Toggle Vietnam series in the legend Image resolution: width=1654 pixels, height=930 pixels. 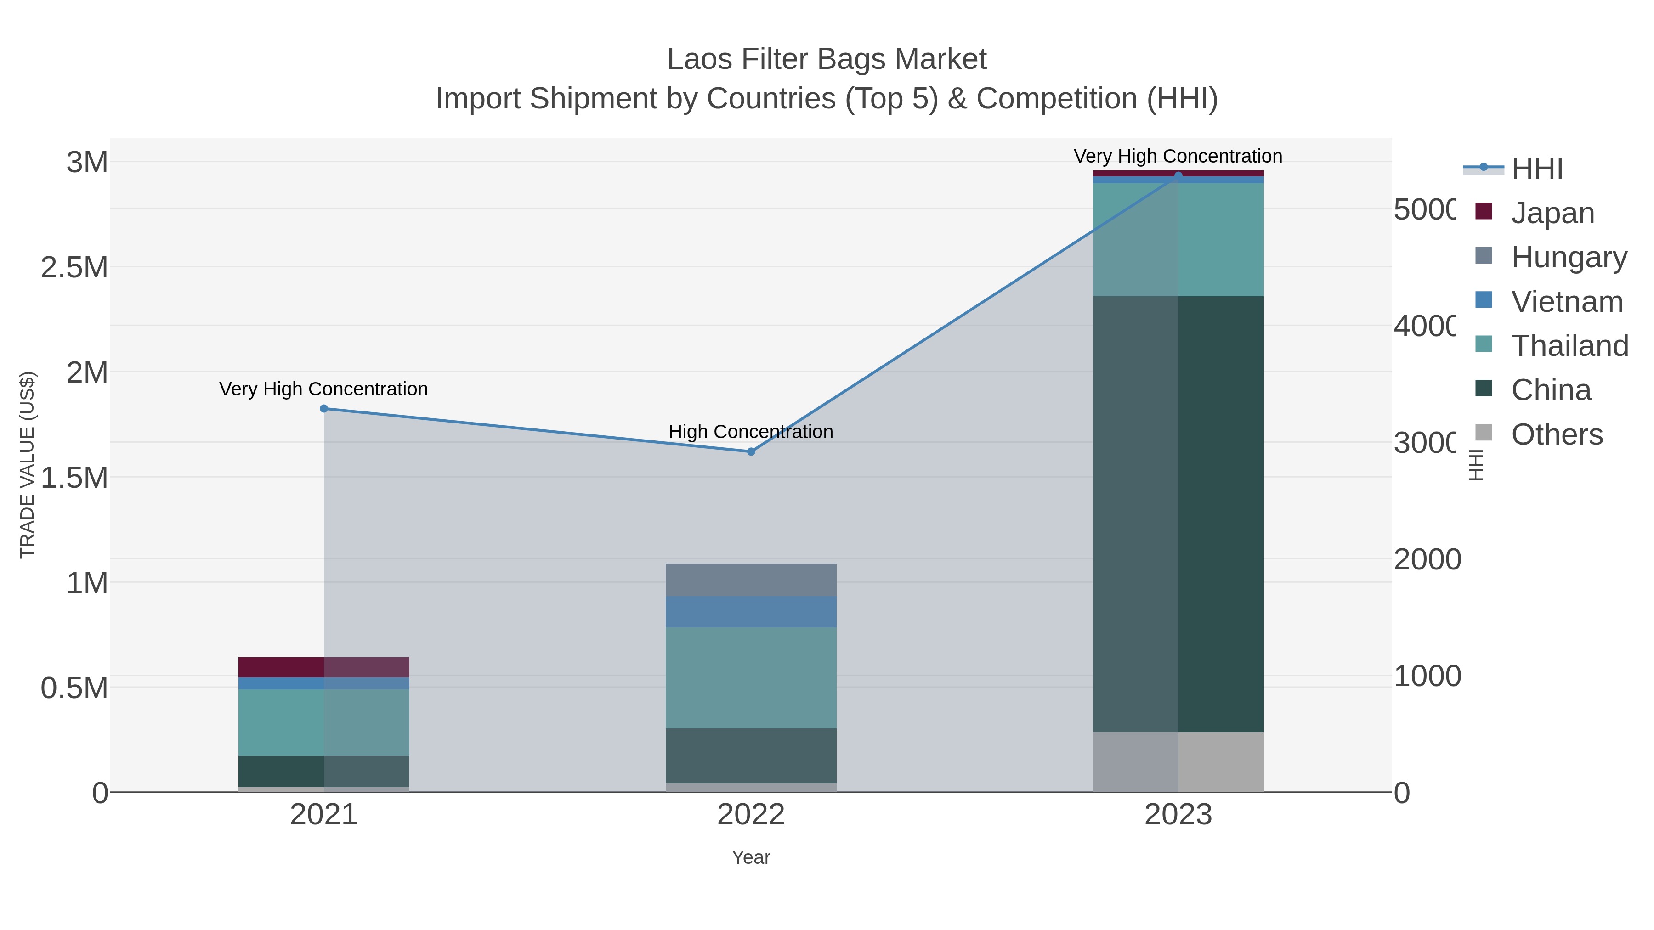click(1549, 301)
